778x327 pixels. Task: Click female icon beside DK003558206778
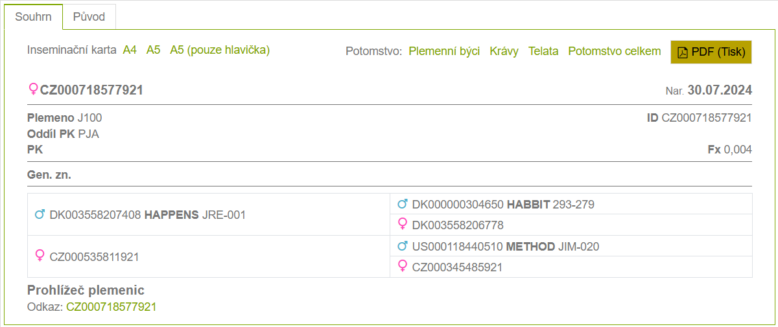(402, 224)
